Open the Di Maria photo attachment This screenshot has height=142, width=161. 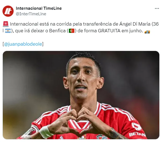pyautogui.click(x=81, y=95)
